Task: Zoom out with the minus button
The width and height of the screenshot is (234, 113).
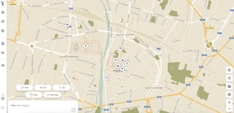Action: (229, 109)
